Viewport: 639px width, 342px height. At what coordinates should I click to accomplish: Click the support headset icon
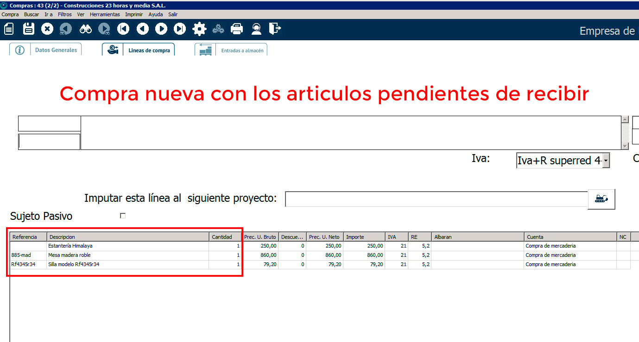256,29
